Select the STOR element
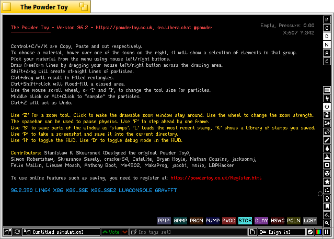This screenshot has width=334, height=239. (245, 221)
